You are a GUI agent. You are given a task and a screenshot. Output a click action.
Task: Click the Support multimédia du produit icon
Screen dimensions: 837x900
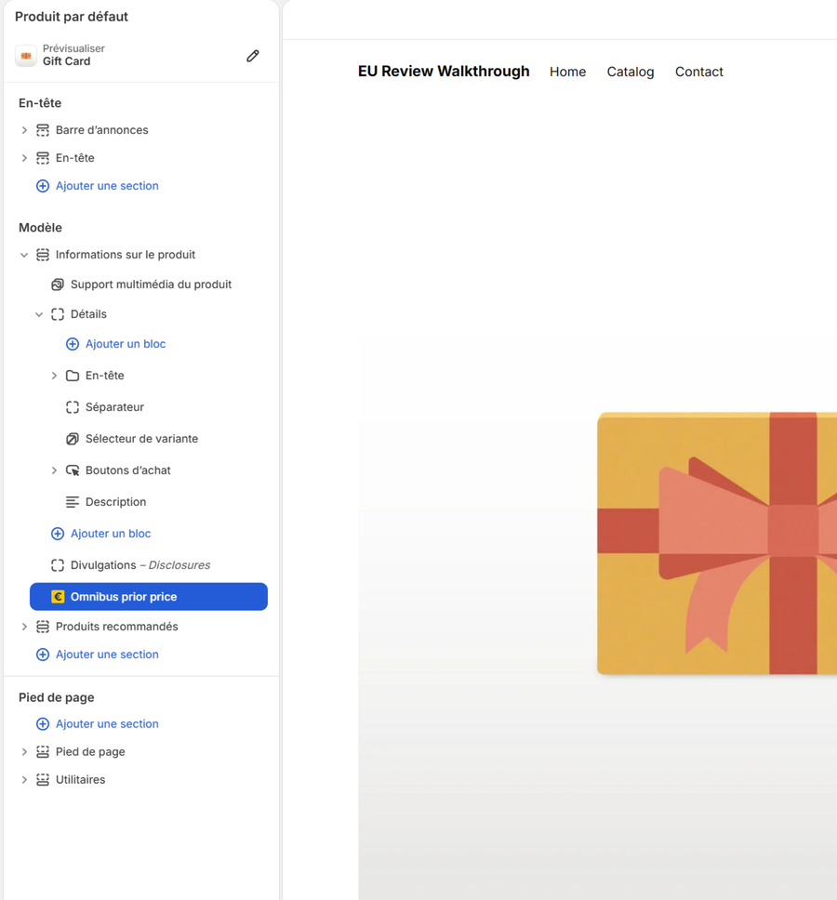click(58, 285)
